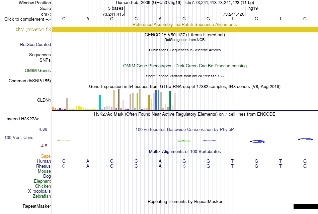Open RefSeq Curated track settings
Image resolution: width=318 pixels, height=214 pixels.
35,44
